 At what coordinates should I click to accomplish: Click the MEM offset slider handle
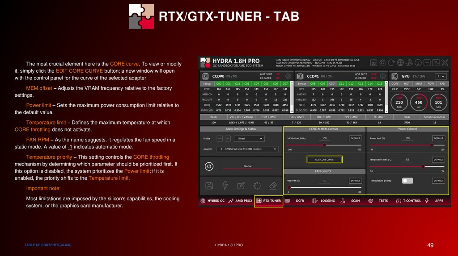324,145
